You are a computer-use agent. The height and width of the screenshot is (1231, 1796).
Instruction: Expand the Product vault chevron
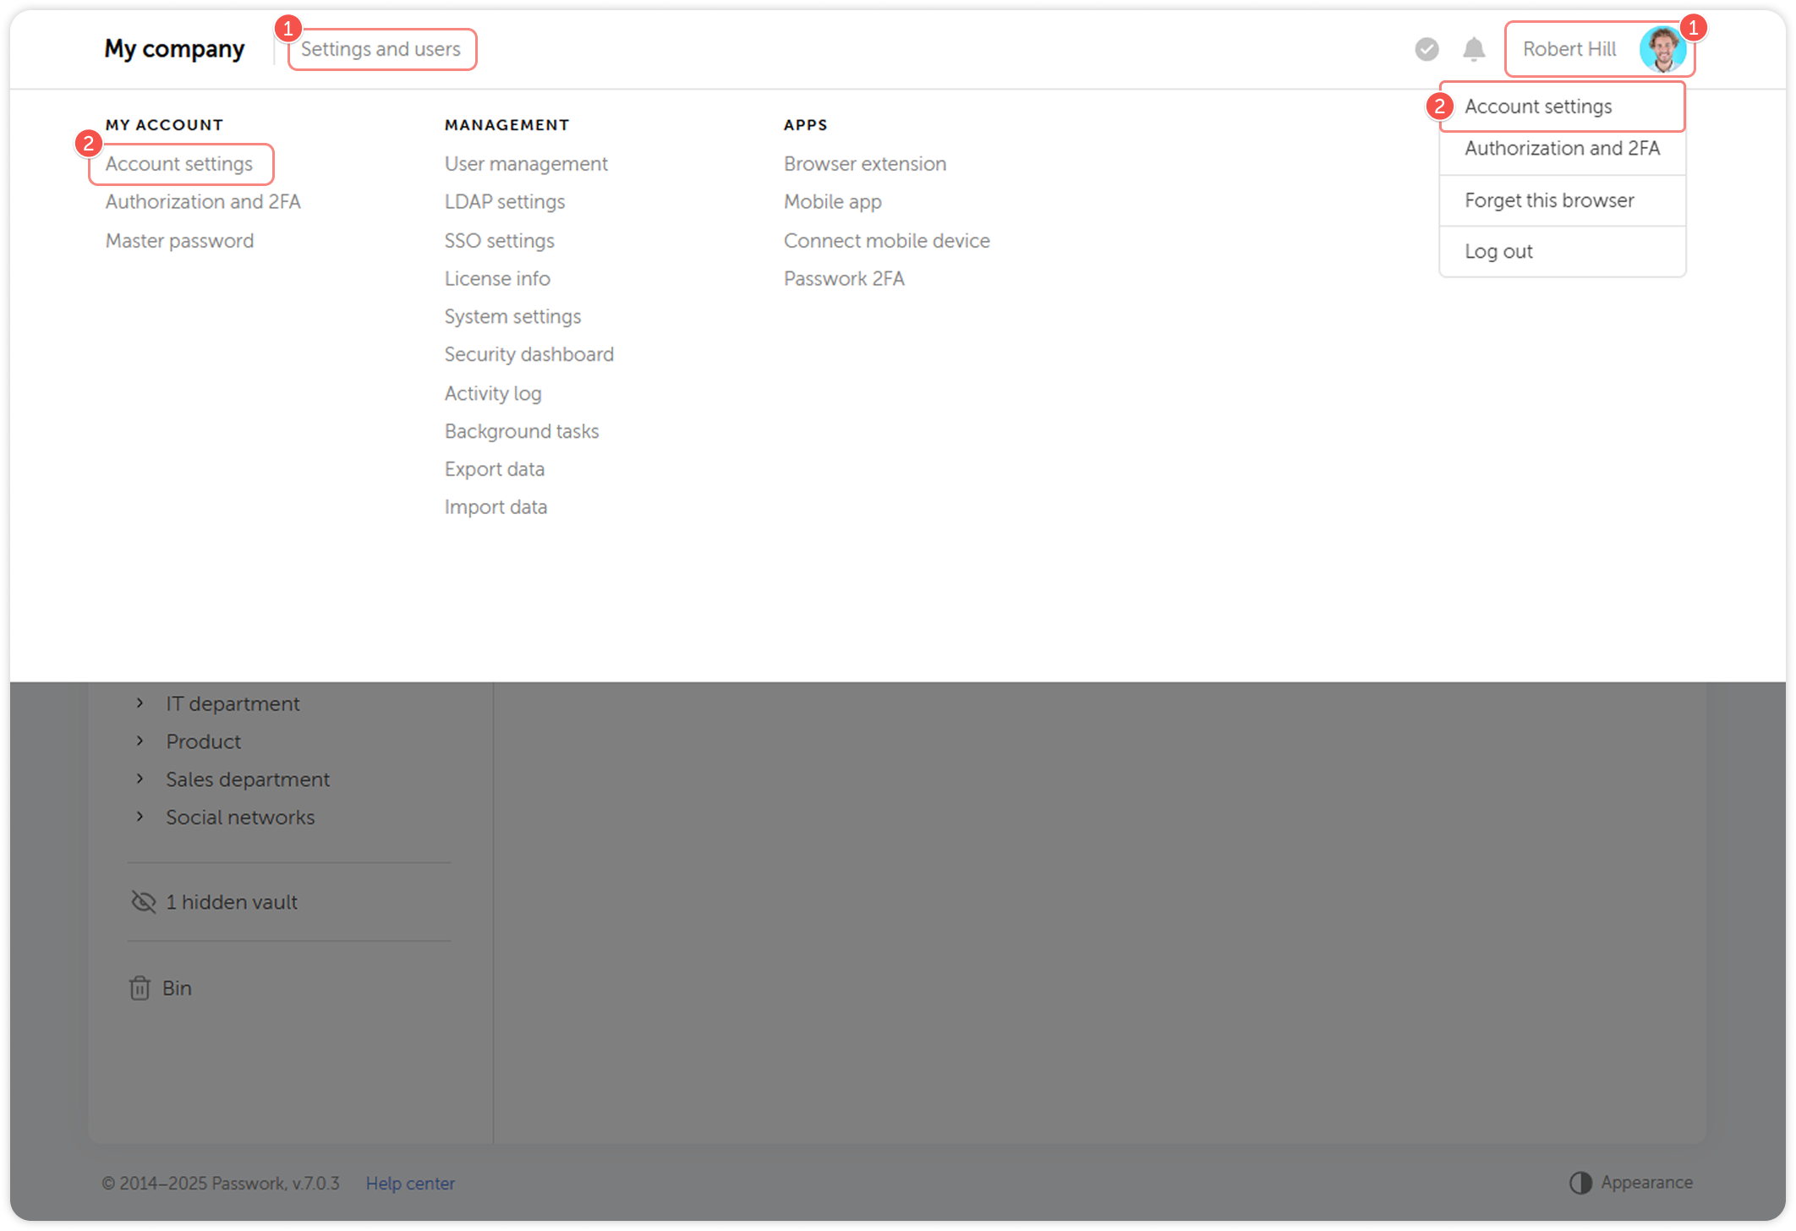click(140, 741)
